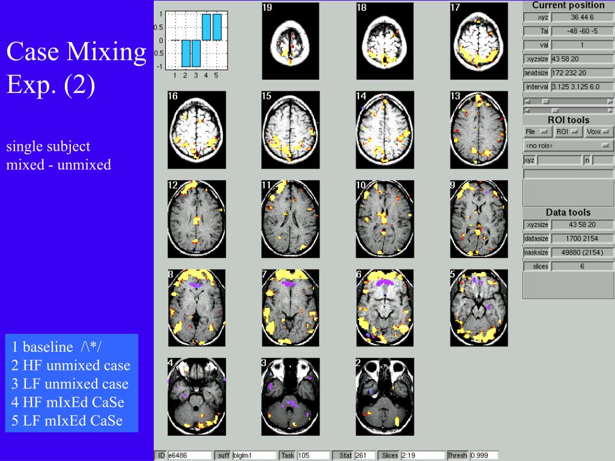Select brain slice 8
The image size is (615, 461).
[196, 308]
